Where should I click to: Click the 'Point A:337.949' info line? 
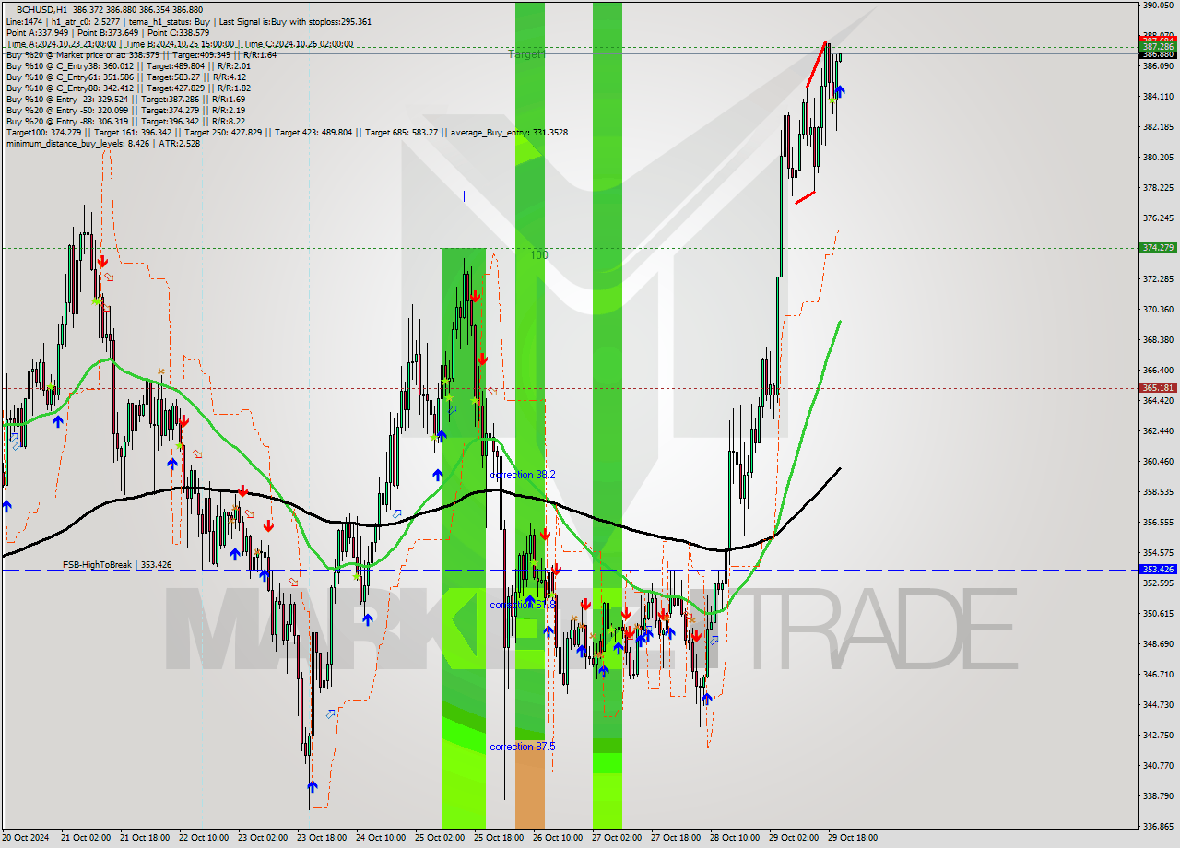[107, 32]
